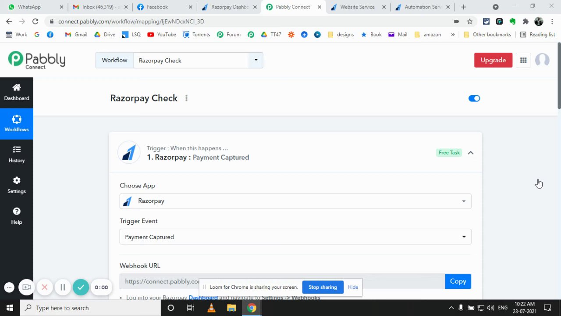The width and height of the screenshot is (561, 316).
Task: Open Windows Start menu
Action: click(x=10, y=308)
